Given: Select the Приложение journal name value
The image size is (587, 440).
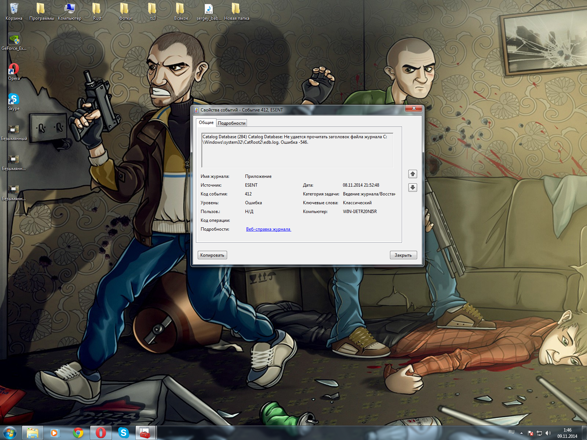Looking at the screenshot, I should pos(258,176).
